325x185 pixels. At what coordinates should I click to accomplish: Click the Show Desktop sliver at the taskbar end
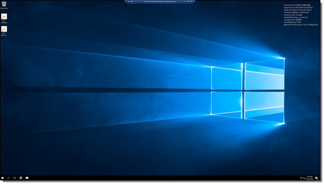pyautogui.click(x=319, y=178)
